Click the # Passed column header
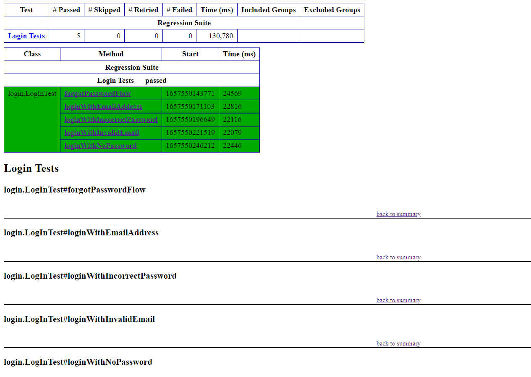This screenshot has height=377, width=531. [x=66, y=10]
